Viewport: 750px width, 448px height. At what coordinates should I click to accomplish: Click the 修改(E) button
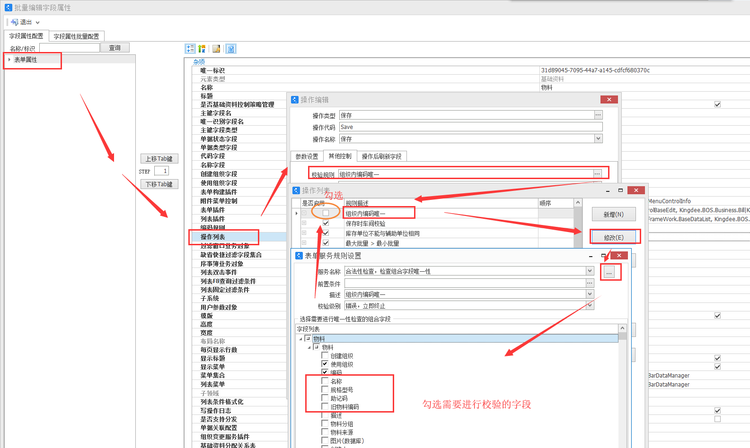click(614, 237)
